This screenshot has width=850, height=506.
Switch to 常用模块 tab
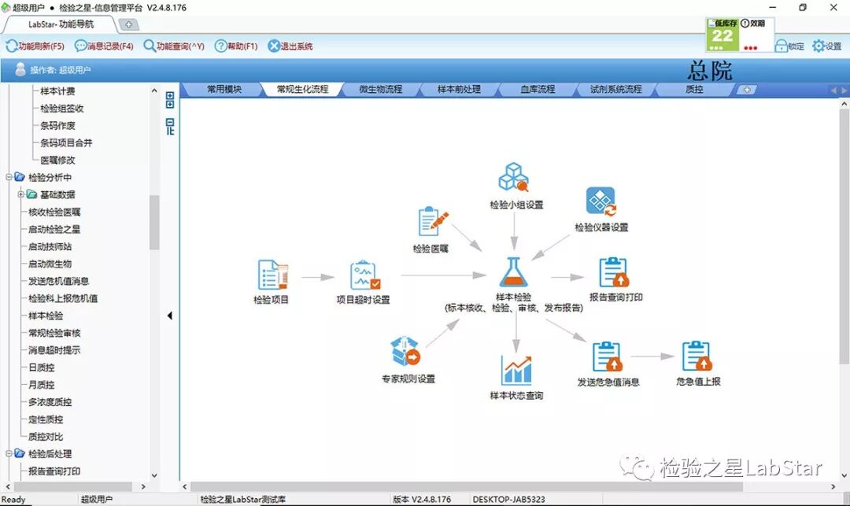(224, 90)
